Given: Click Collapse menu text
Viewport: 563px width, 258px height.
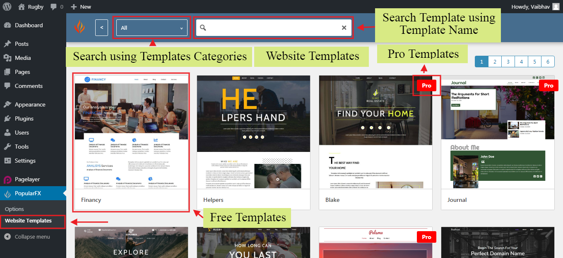Looking at the screenshot, I should [x=32, y=237].
